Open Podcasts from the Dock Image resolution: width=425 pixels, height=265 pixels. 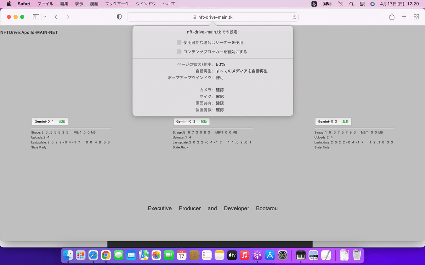(x=257, y=255)
